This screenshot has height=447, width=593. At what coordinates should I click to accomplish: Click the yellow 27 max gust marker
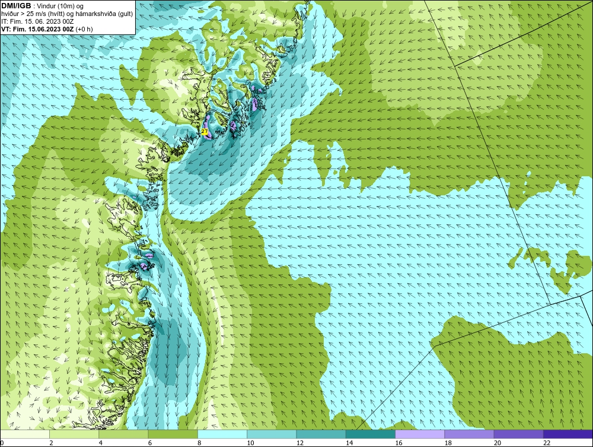(x=204, y=131)
